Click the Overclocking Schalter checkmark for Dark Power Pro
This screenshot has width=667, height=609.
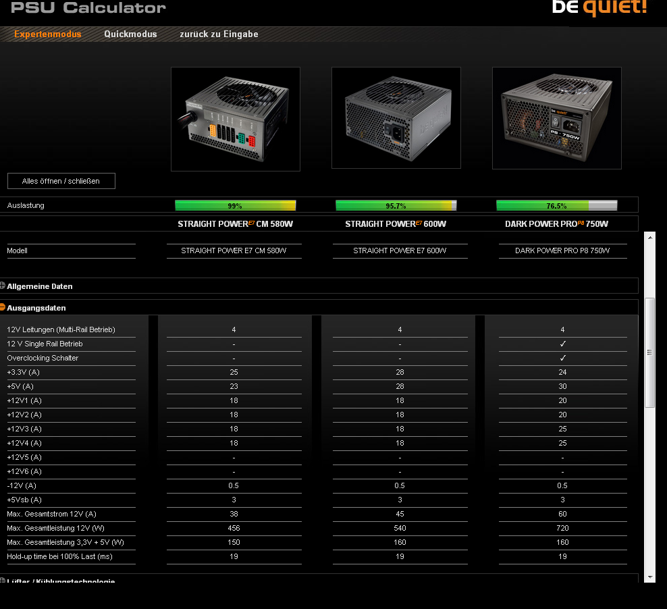(x=563, y=358)
